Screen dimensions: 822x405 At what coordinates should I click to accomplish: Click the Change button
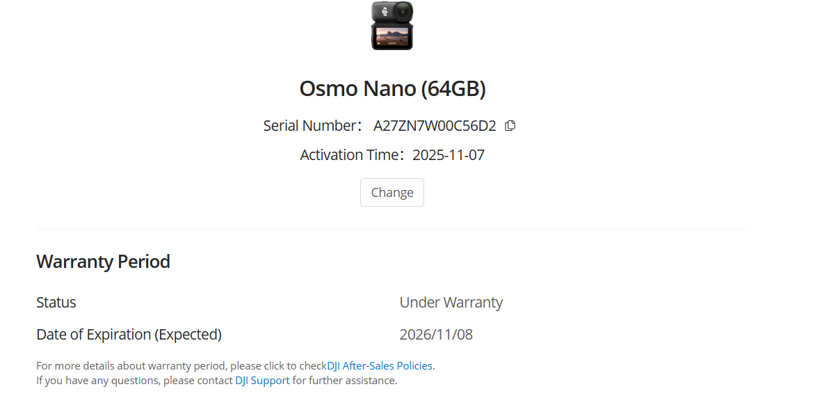(x=392, y=192)
